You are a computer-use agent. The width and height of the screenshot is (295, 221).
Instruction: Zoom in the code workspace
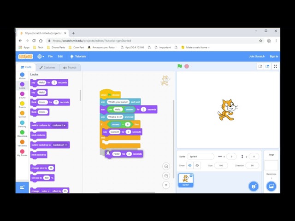coord(166,166)
